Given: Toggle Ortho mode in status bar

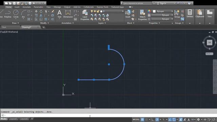Looking at the screenshot, I should [x=153, y=120].
